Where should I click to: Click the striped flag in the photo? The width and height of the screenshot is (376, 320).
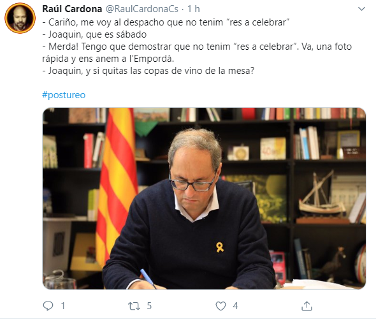tap(116, 187)
